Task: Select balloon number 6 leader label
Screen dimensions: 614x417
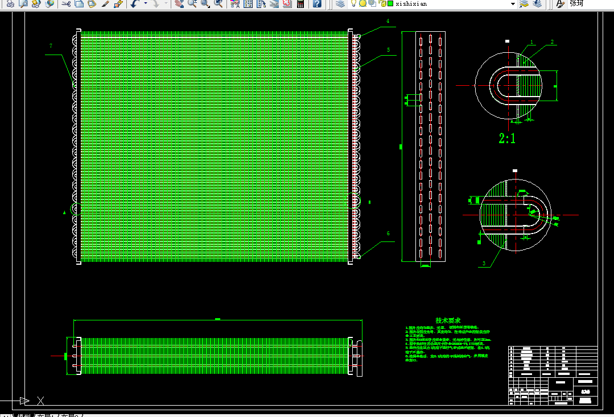Action: click(388, 233)
